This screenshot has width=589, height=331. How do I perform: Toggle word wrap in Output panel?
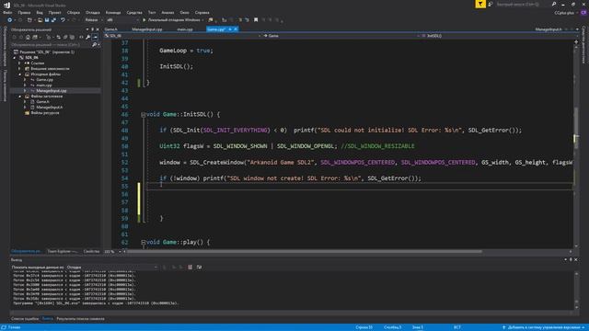click(199, 267)
